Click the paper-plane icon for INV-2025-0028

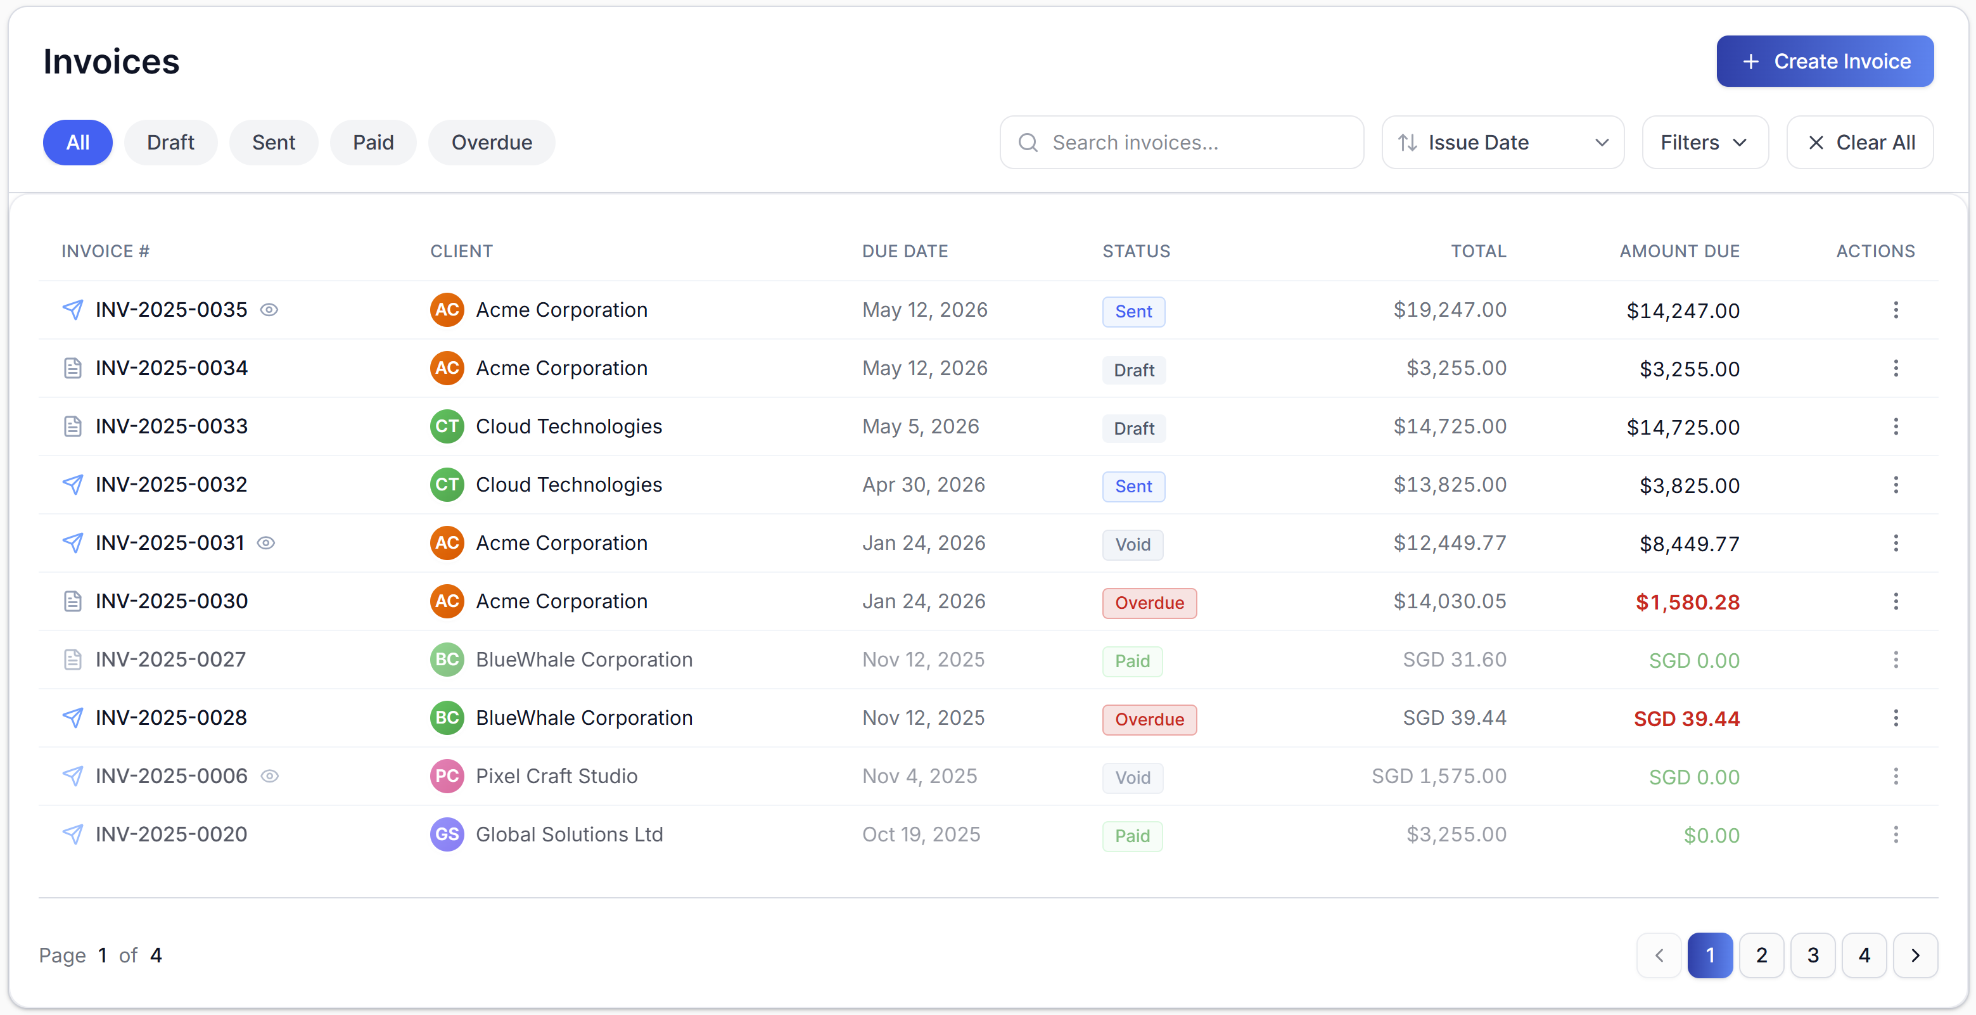click(x=73, y=718)
